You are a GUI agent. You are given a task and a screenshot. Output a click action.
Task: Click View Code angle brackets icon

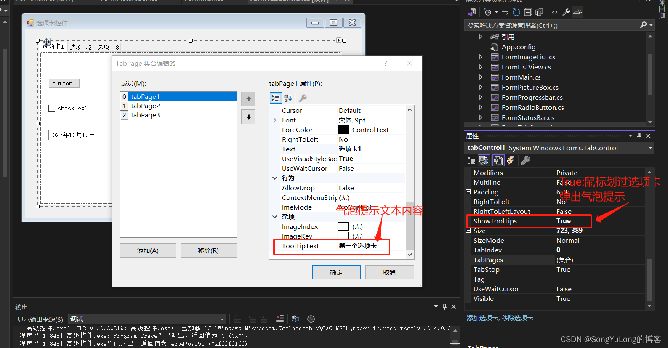tap(555, 12)
